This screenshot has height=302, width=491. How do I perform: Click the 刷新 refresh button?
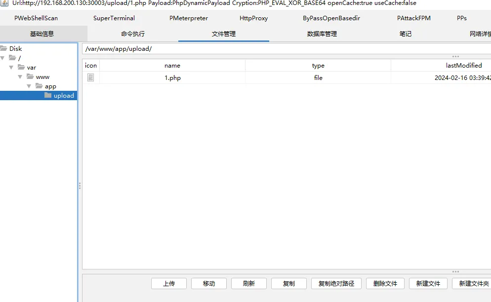click(248, 283)
